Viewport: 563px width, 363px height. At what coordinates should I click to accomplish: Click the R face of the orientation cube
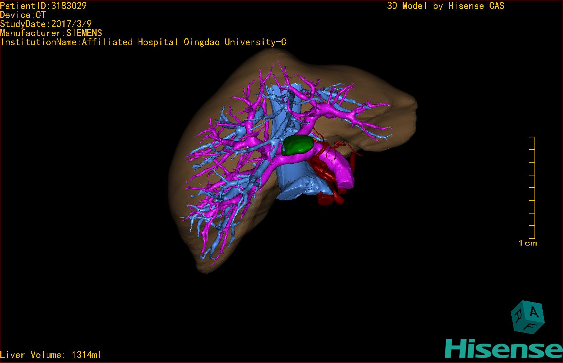pyautogui.click(x=517, y=315)
